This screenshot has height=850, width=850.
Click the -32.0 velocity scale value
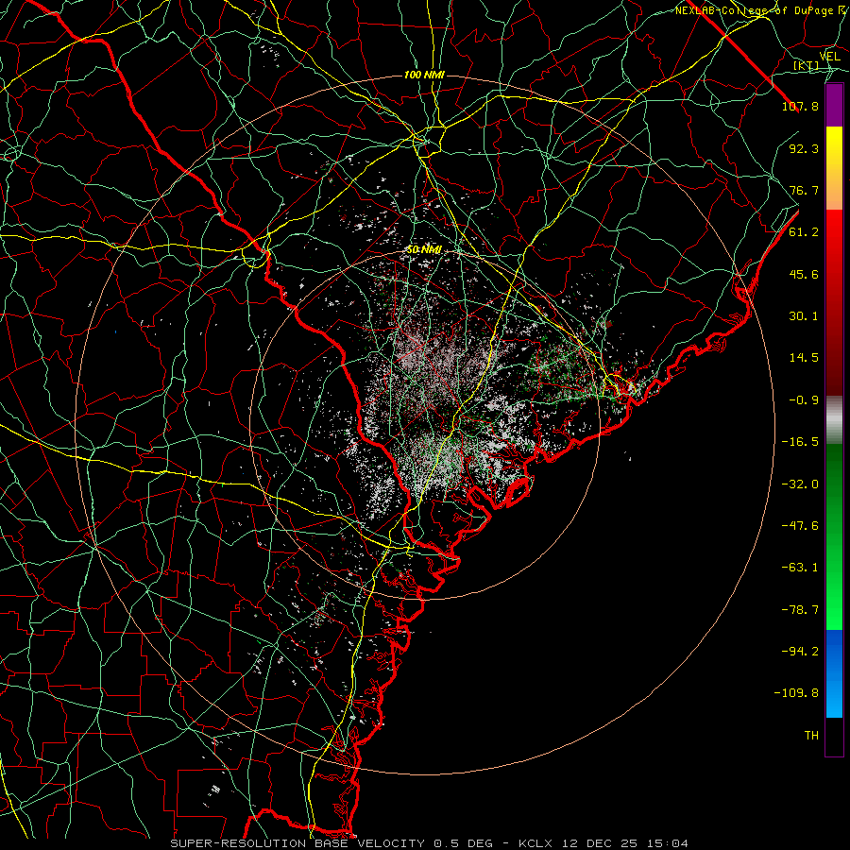[x=800, y=484]
